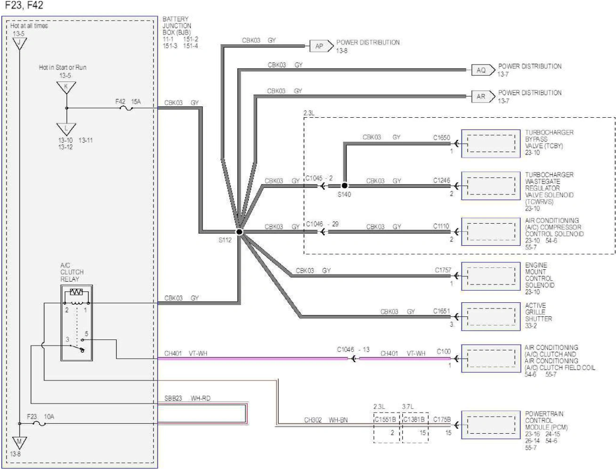Click the "C1046 - 29" connector label

pyautogui.click(x=322, y=224)
